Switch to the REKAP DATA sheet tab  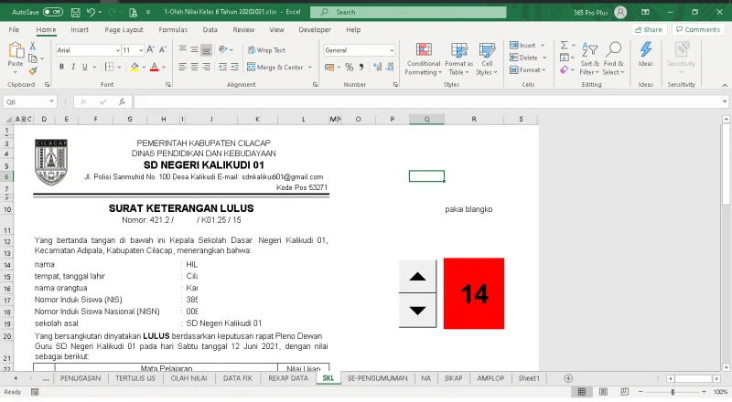pyautogui.click(x=287, y=377)
